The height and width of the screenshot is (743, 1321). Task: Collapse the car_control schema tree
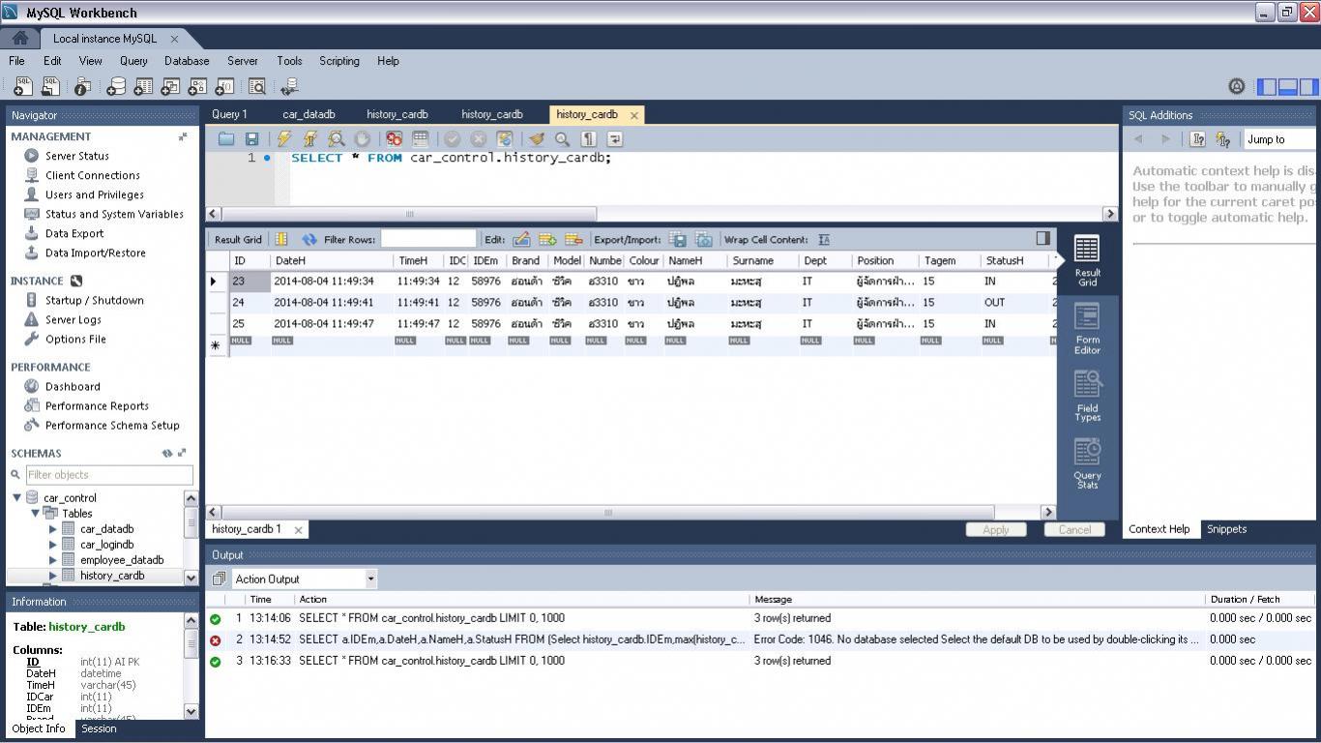pyautogui.click(x=16, y=498)
